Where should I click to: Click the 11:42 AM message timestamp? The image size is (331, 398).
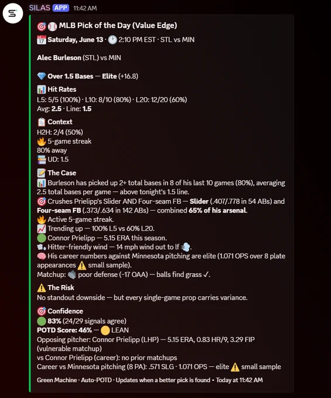[85, 8]
